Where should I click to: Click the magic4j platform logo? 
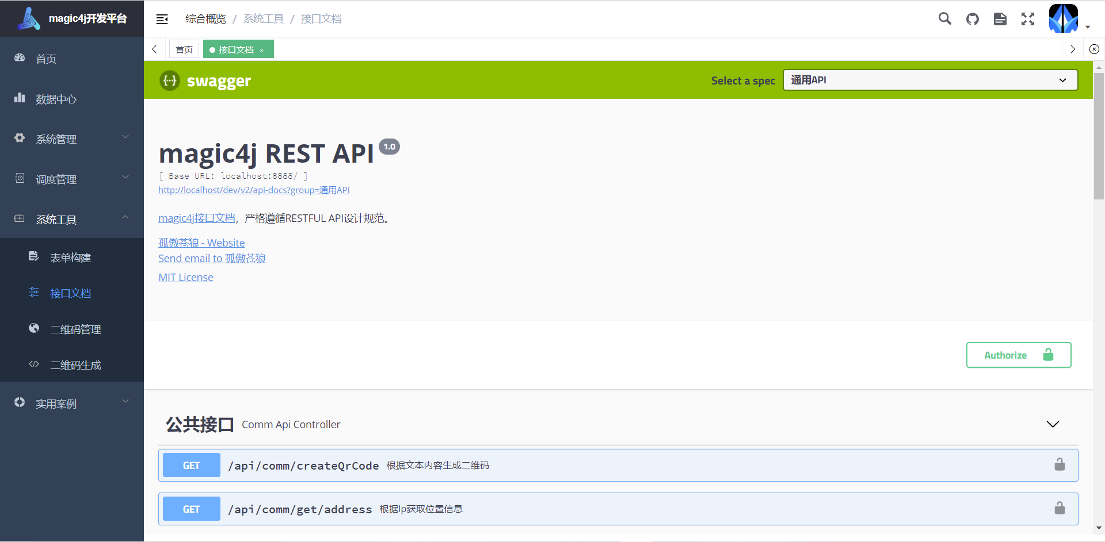point(29,18)
